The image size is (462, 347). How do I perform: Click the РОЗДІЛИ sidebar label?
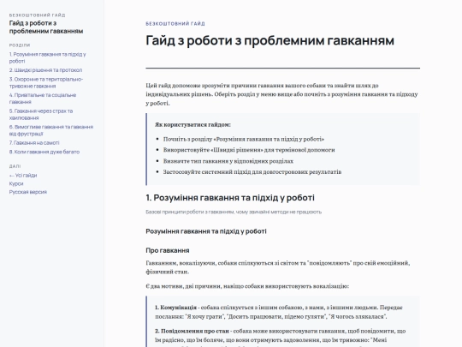(20, 45)
